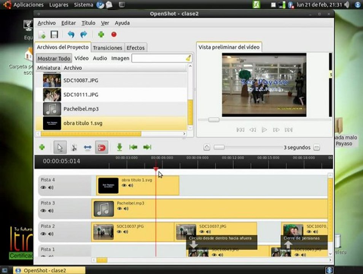
Task: Mute the Pachelbel.mp3 clip audio
Action: coord(126,209)
